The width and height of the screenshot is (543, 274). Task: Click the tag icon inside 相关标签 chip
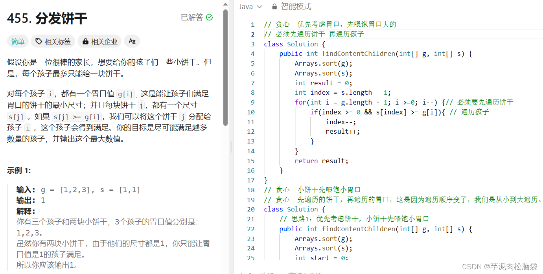click(38, 41)
